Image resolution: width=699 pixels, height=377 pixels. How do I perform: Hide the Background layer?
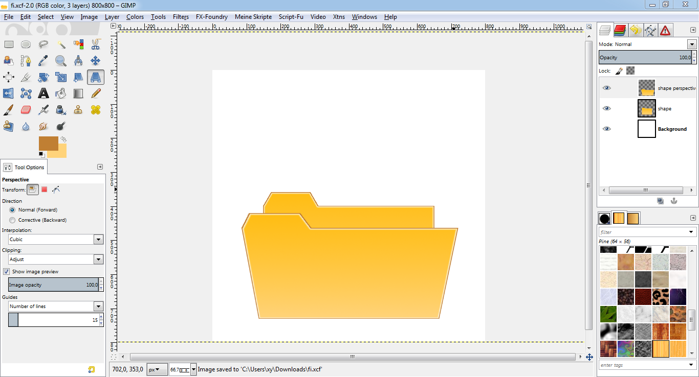click(607, 128)
